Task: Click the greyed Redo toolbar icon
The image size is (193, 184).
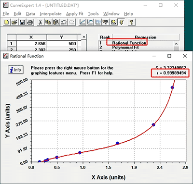Action: (71, 22)
